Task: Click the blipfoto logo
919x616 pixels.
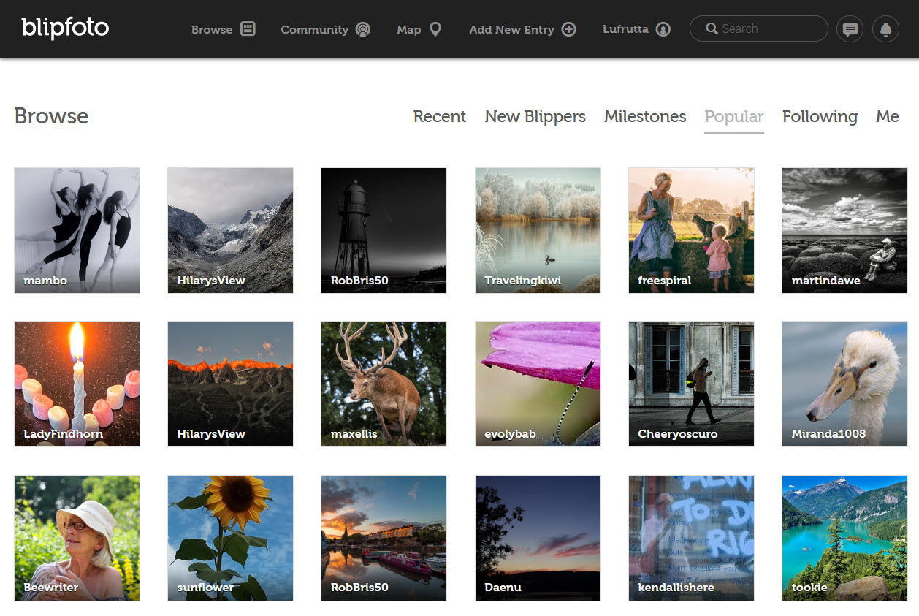Action: (65, 28)
